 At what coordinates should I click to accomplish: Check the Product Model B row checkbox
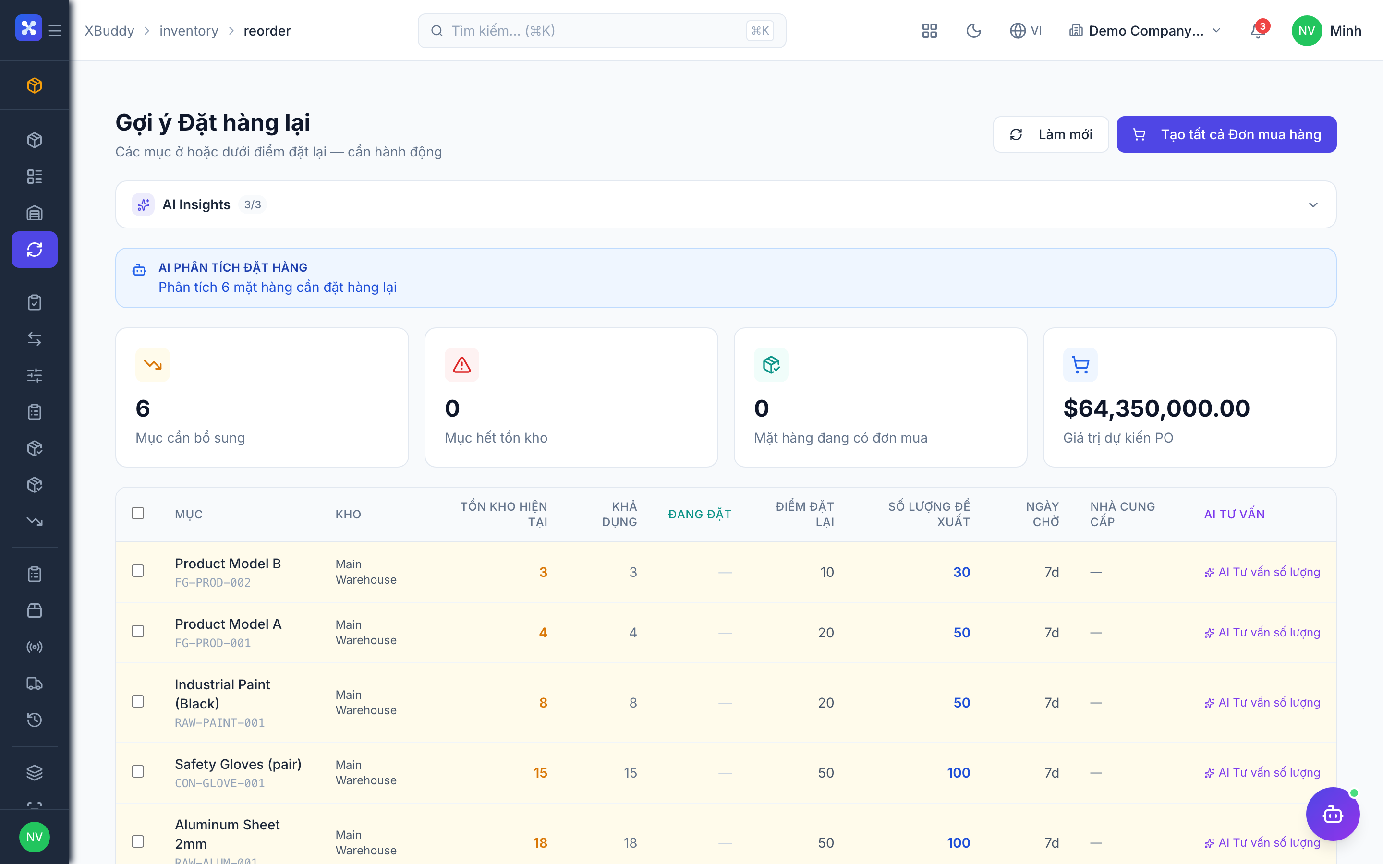click(138, 571)
